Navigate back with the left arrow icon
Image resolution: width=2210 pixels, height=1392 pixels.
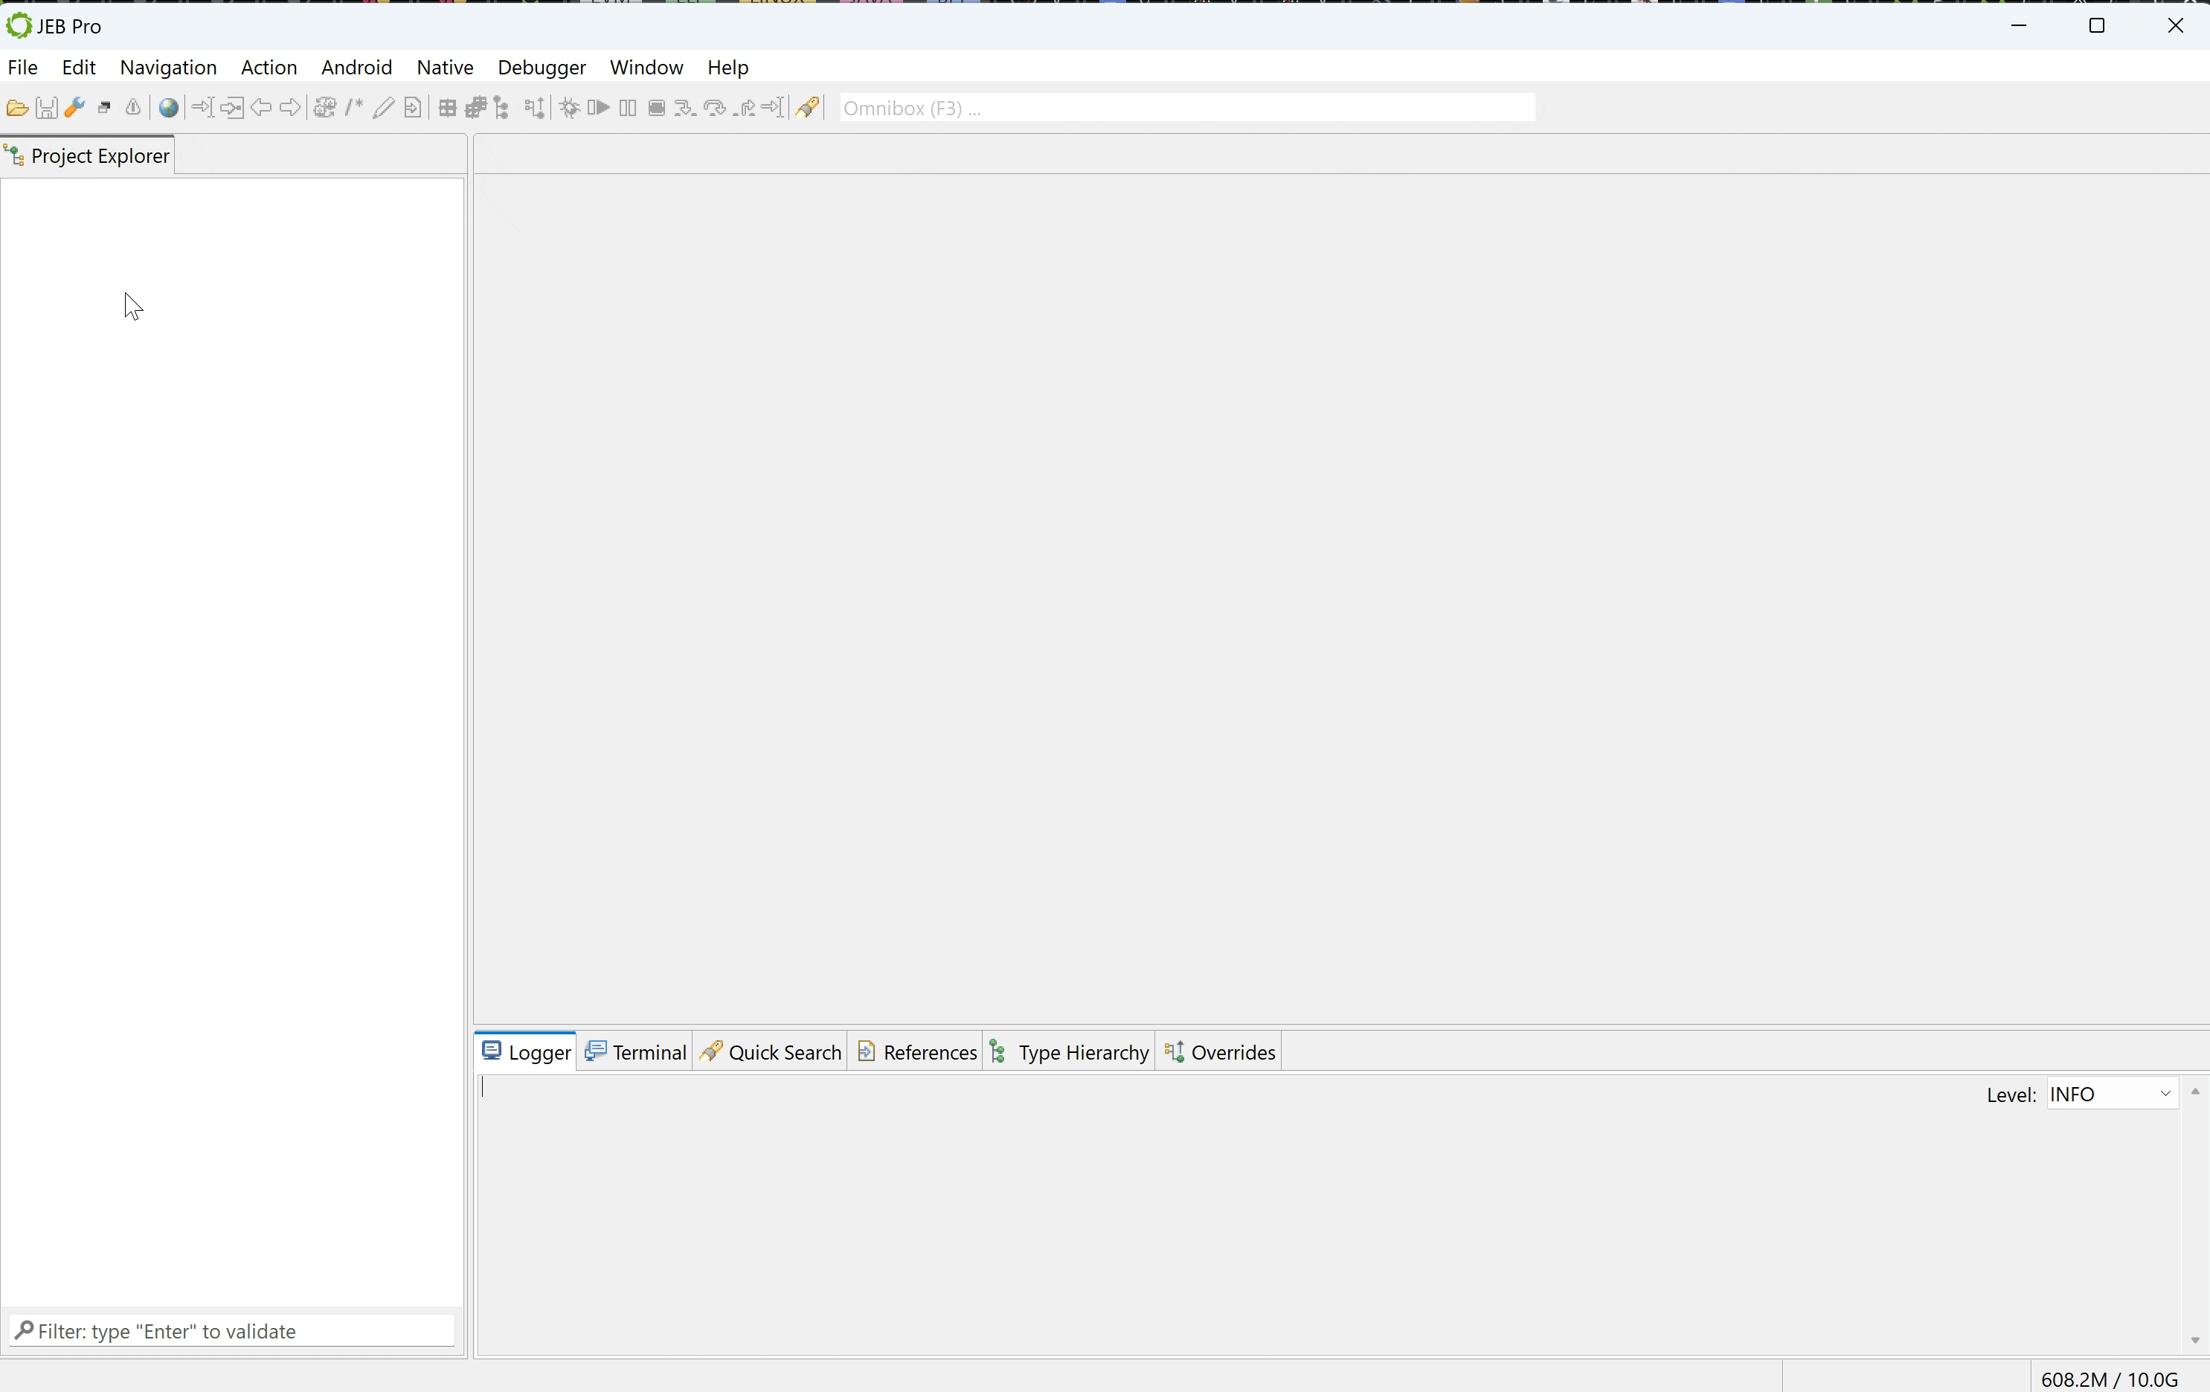tap(262, 109)
